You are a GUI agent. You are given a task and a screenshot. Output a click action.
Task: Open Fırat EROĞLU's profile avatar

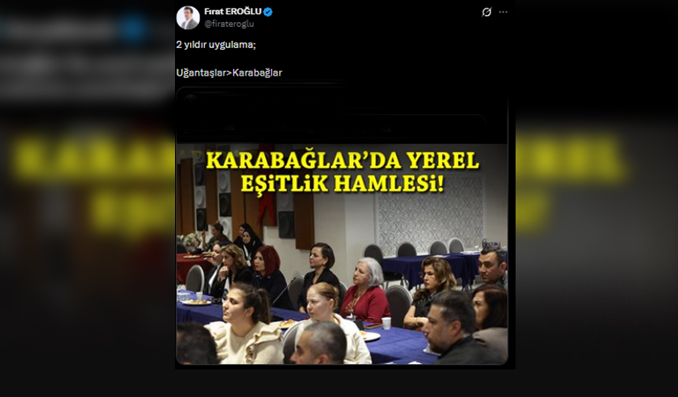point(188,17)
